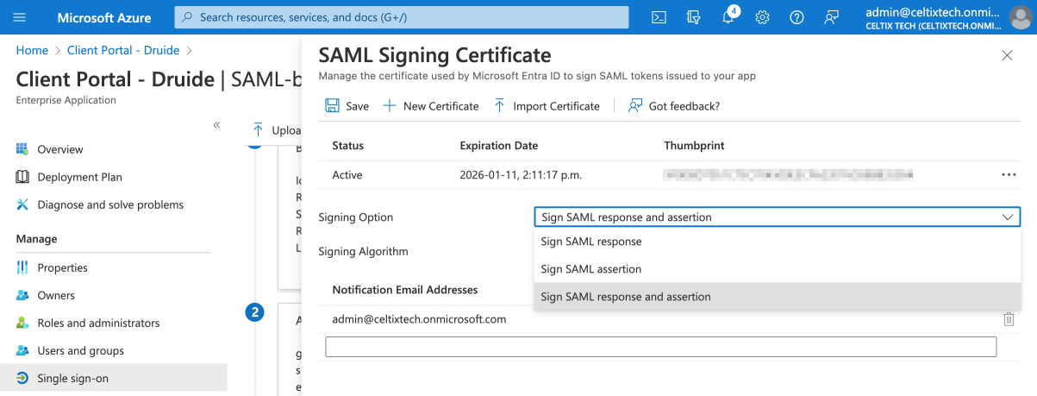The height and width of the screenshot is (396, 1037).
Task: Pick Sign SAML response and assertion option
Action: point(626,297)
